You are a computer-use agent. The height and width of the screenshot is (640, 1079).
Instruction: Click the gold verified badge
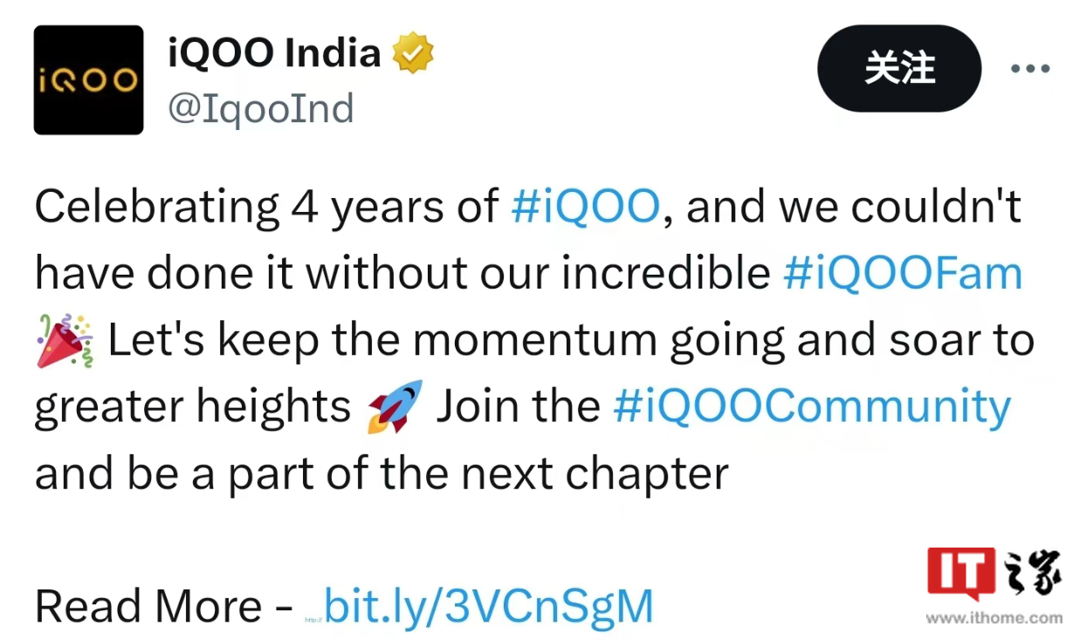tap(413, 55)
